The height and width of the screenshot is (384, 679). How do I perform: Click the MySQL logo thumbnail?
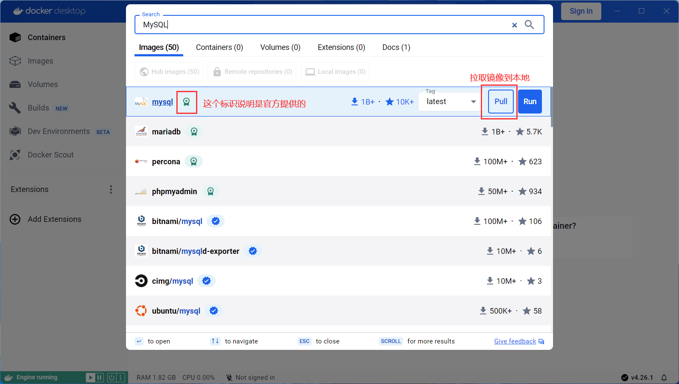click(x=141, y=102)
